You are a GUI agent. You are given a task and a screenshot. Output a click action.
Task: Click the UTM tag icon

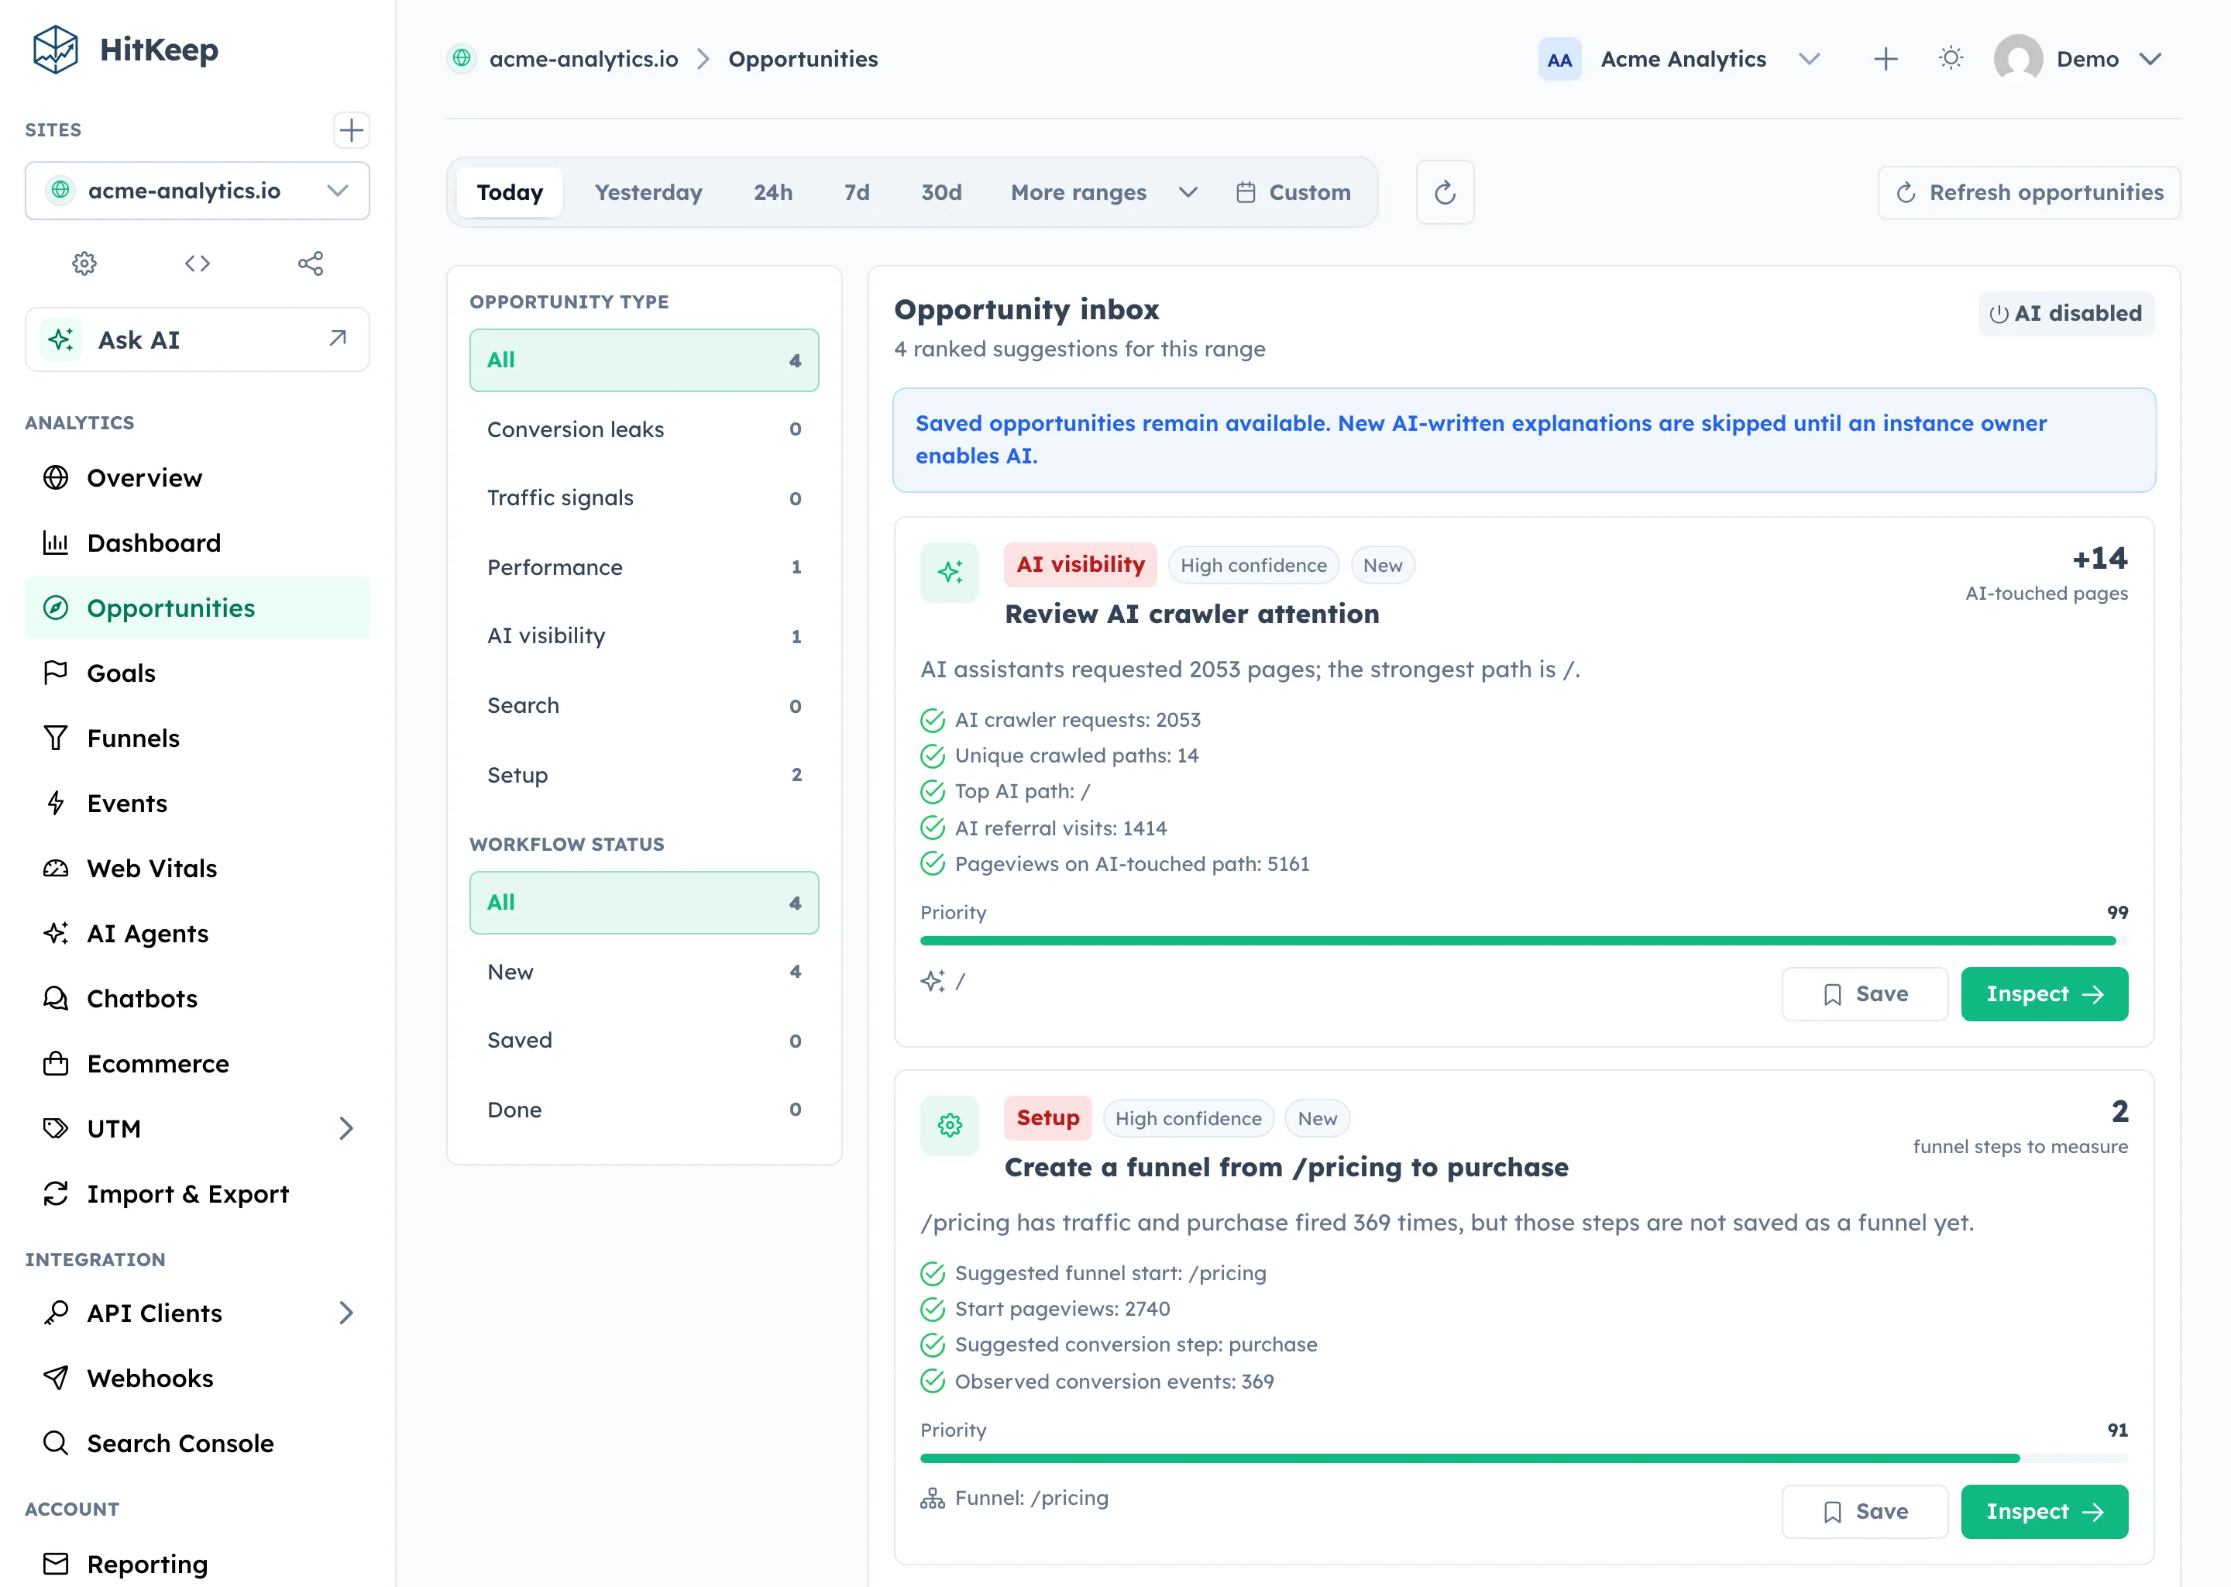(x=56, y=1129)
